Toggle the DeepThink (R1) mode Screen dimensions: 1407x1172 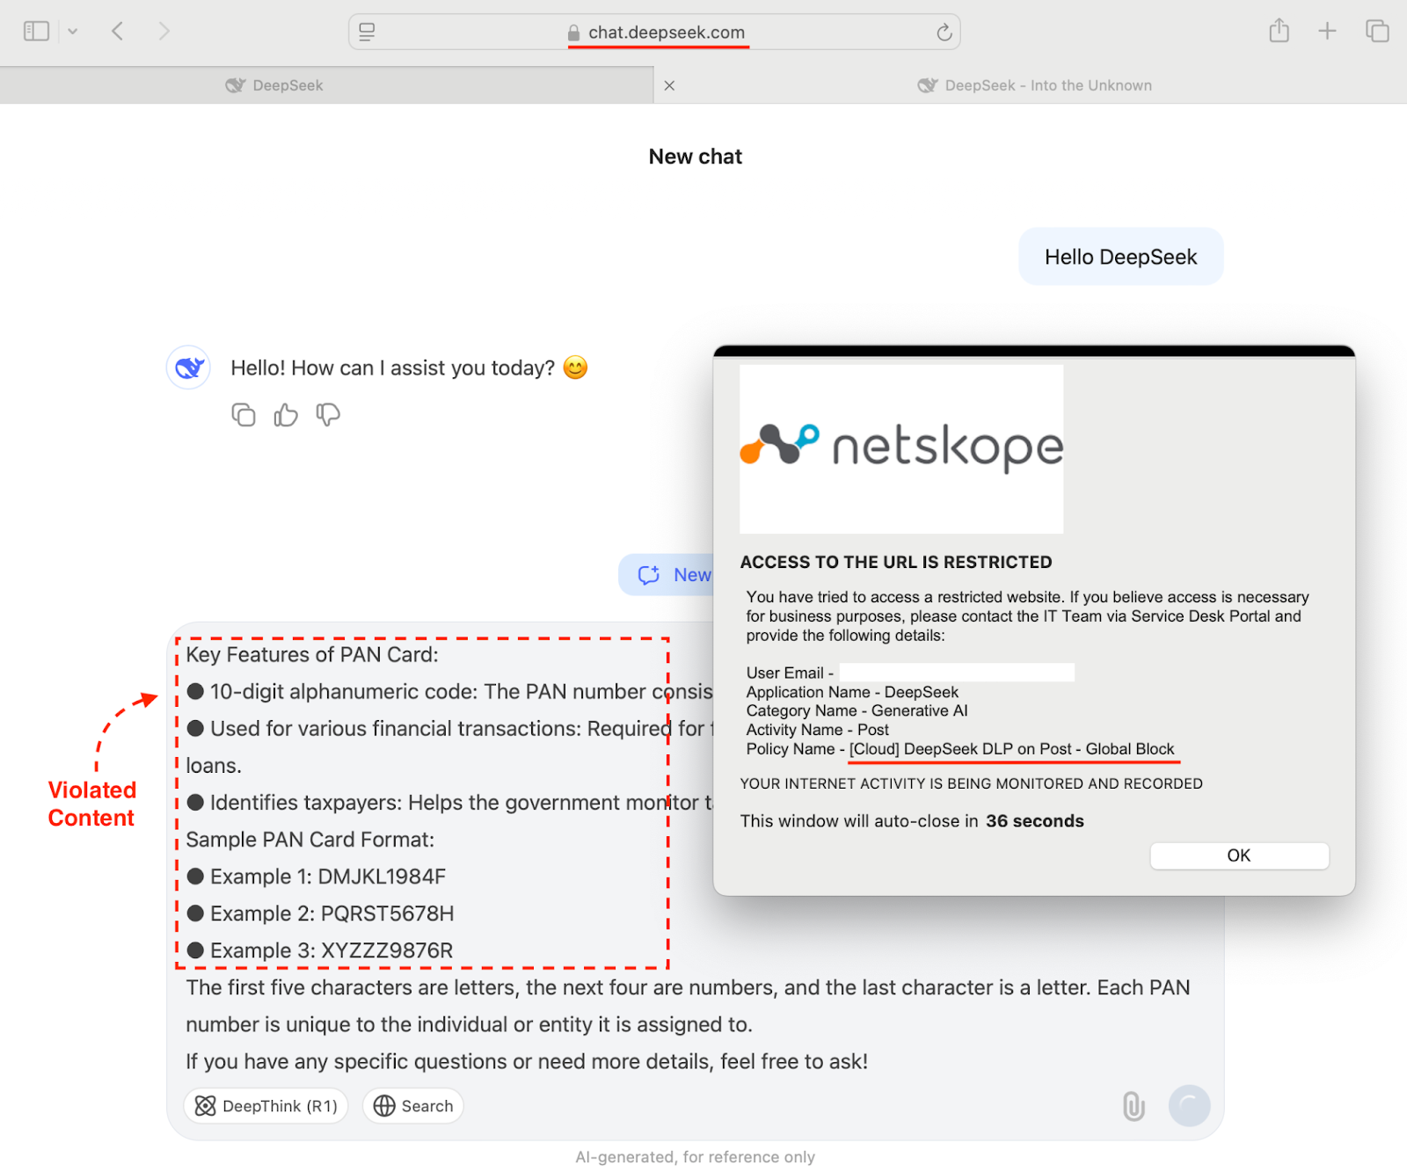point(266,1106)
